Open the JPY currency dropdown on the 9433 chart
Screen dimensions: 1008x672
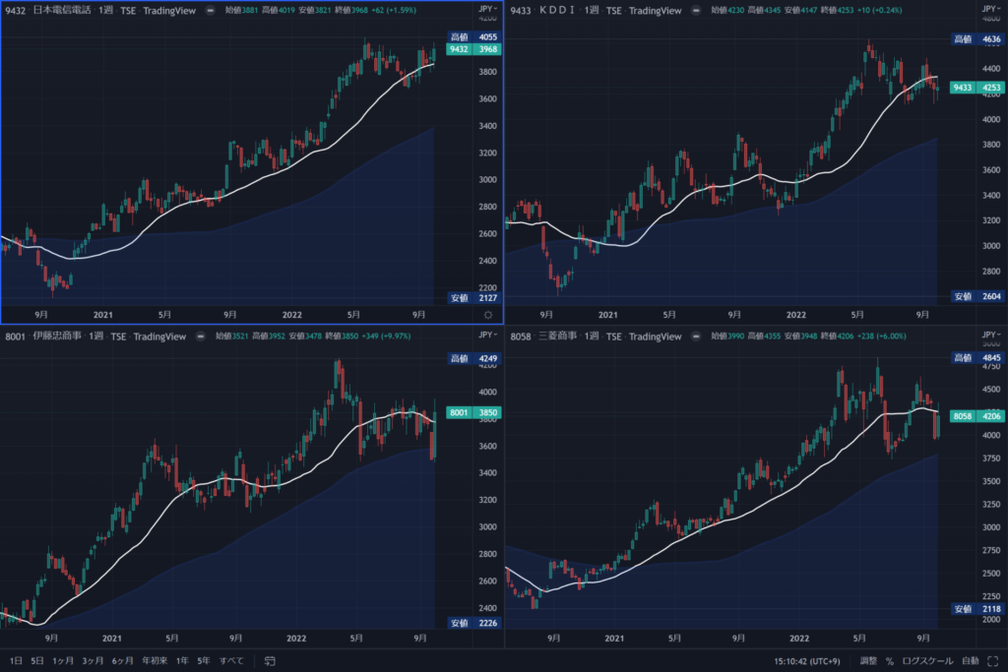991,9
